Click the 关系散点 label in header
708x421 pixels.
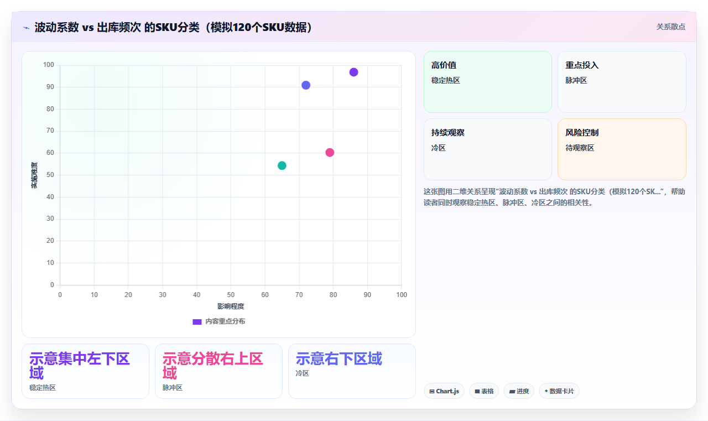(671, 27)
